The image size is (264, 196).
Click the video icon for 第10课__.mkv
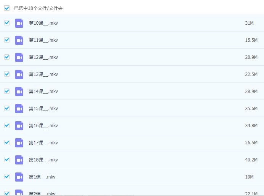(19, 23)
